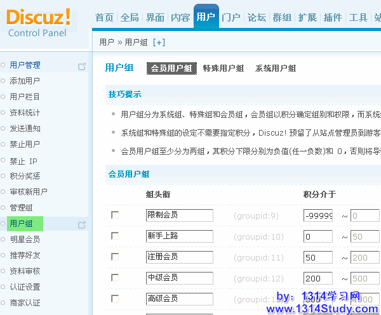Open the 系统用户组 tab

point(275,68)
